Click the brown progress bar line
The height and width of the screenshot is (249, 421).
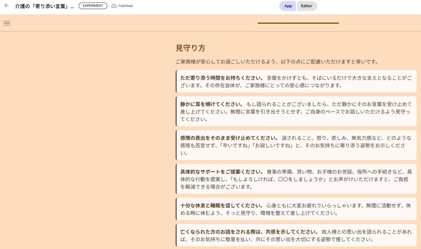[x=298, y=23]
